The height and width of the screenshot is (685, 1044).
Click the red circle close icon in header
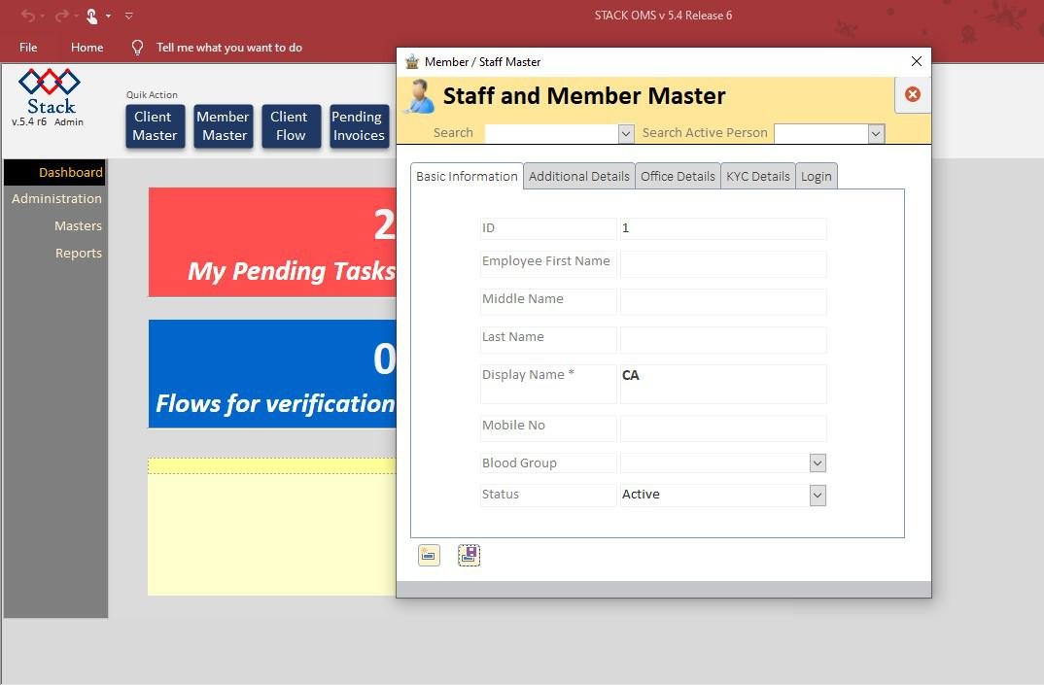coord(912,94)
